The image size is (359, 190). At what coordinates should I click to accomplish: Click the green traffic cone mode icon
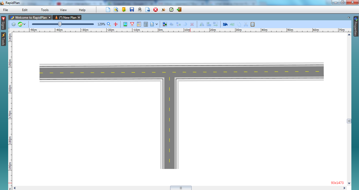click(x=20, y=24)
